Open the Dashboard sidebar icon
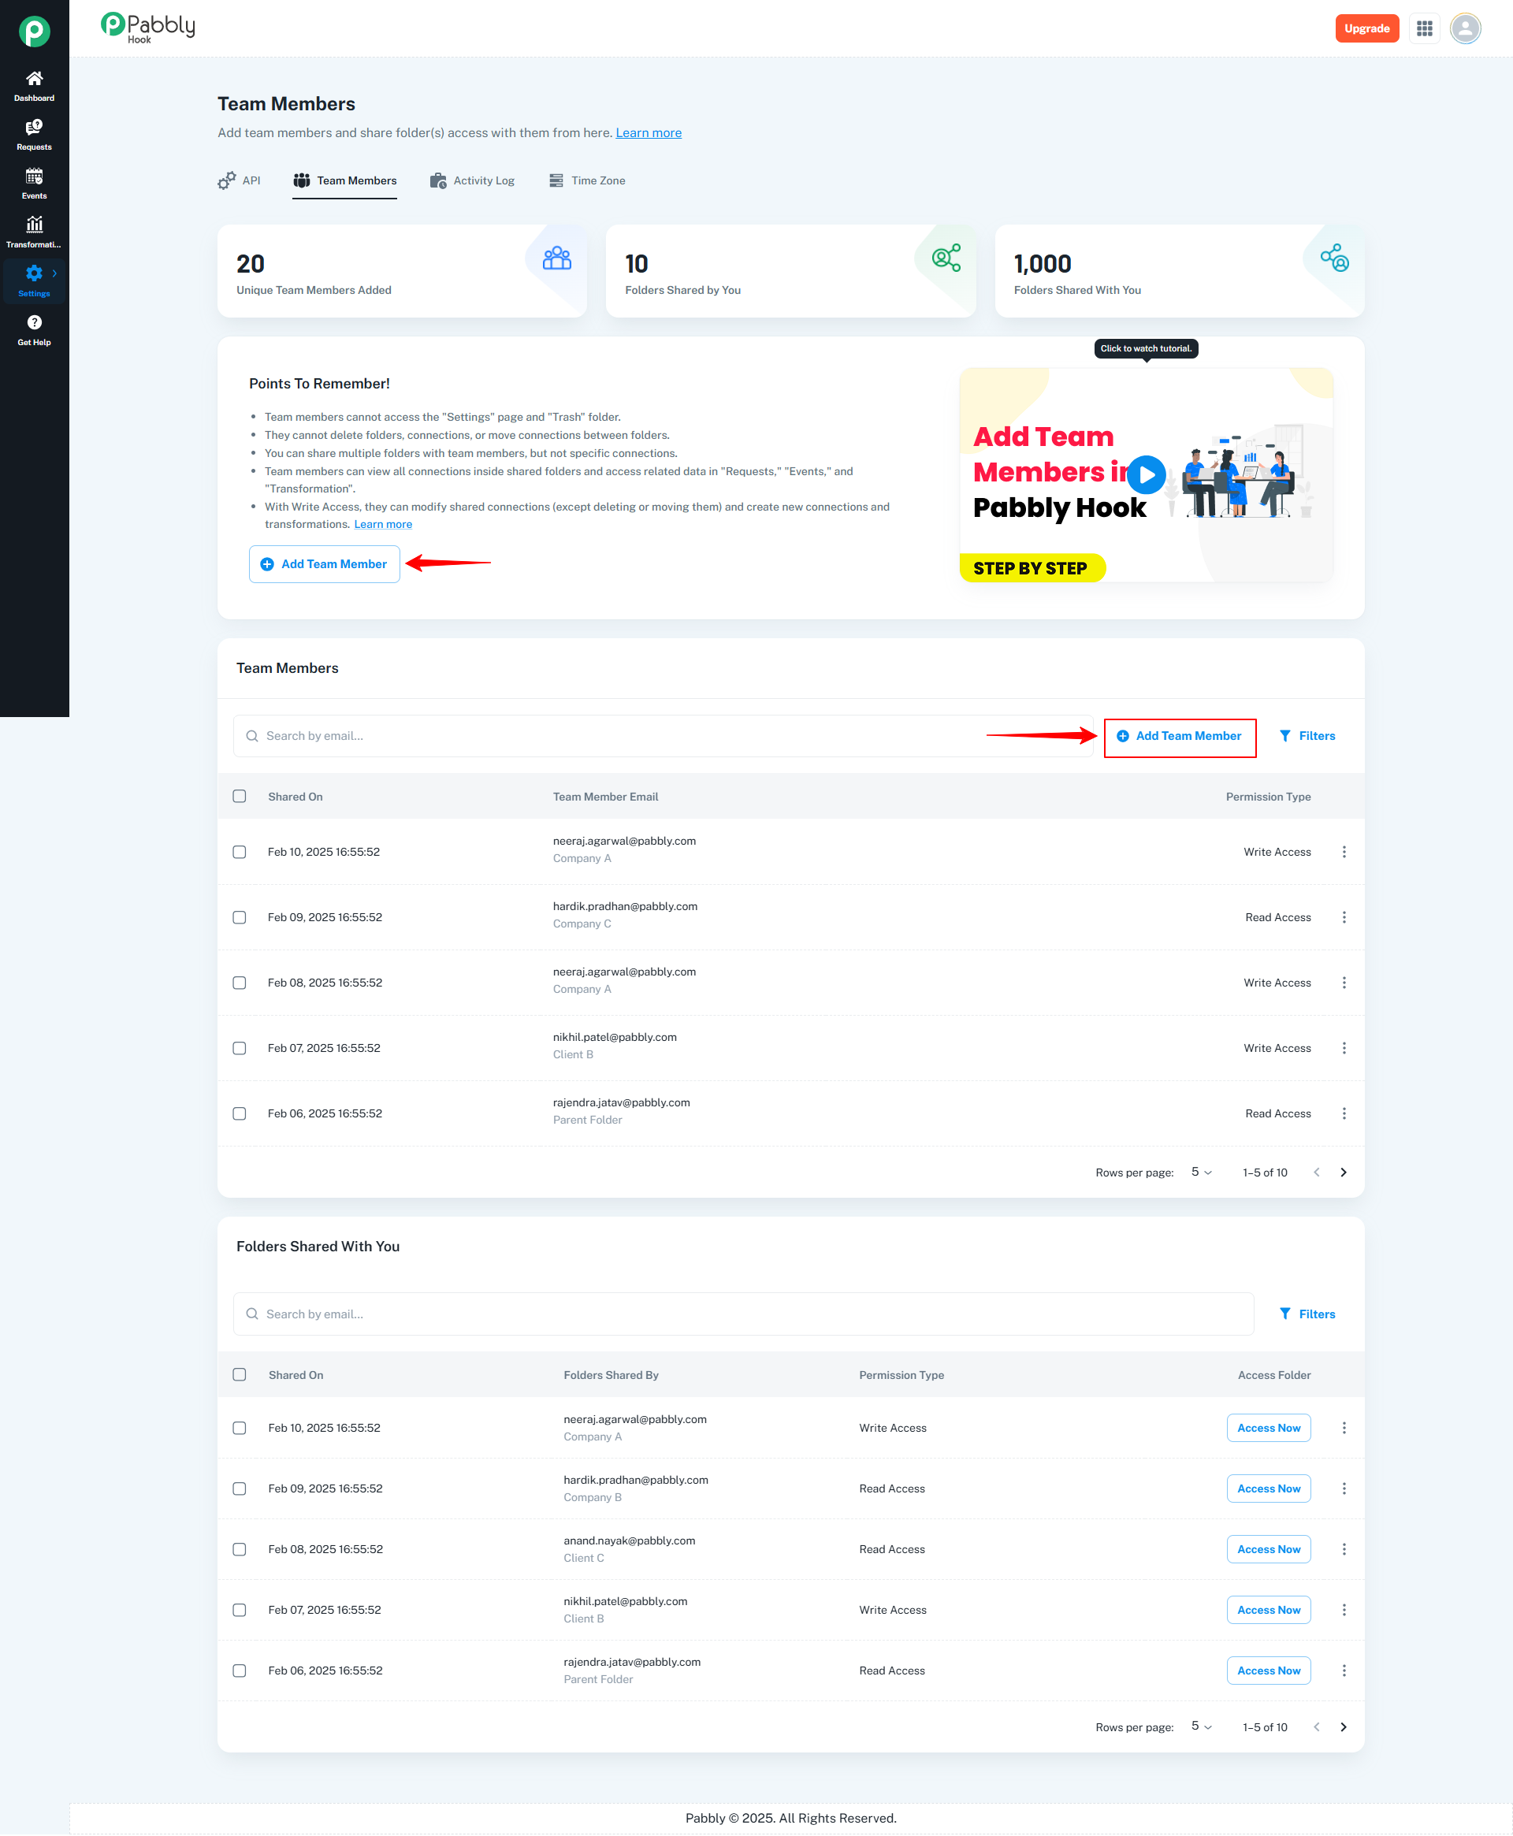 click(34, 85)
